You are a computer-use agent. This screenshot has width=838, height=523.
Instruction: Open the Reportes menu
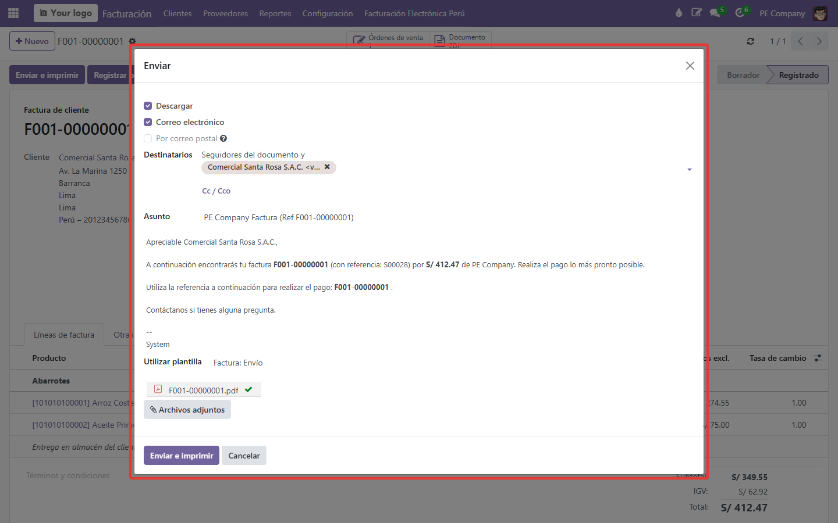point(275,13)
